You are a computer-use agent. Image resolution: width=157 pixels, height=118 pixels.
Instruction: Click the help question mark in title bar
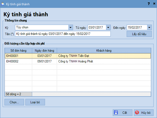pyautogui.click(x=148, y=4)
